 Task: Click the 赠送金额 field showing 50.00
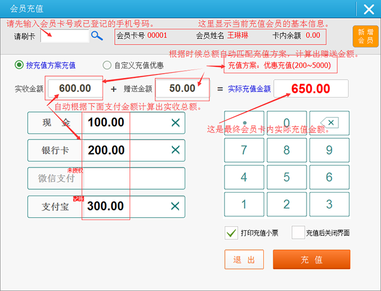click(182, 88)
